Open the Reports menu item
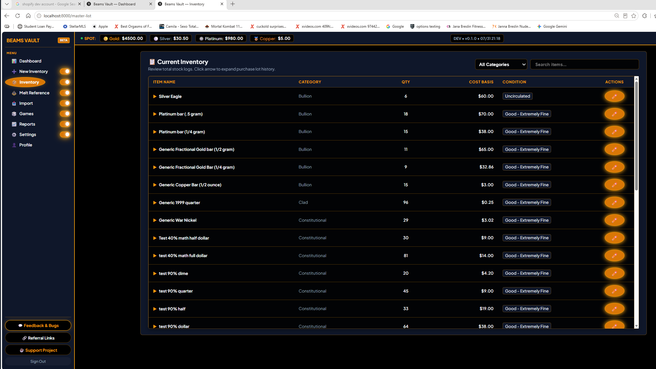 [x=27, y=124]
